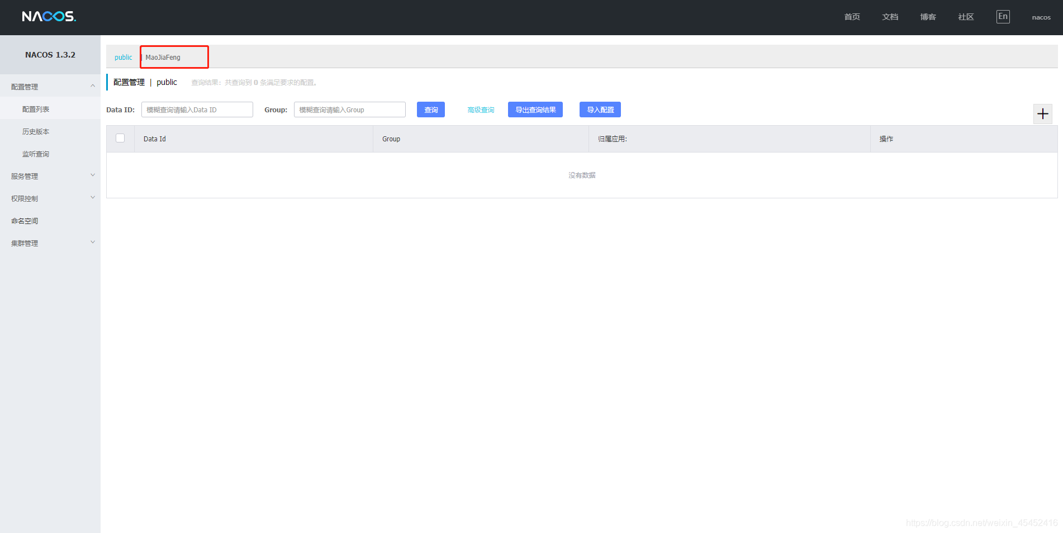
Task: Focus the Group search field
Action: point(350,110)
